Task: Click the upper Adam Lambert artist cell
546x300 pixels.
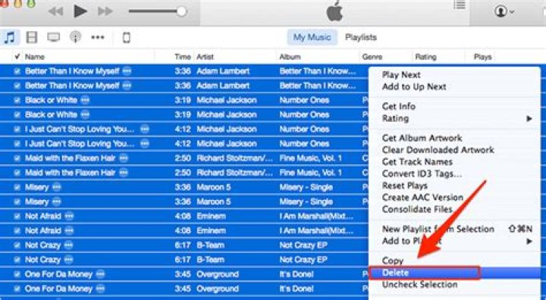Action: tap(223, 71)
